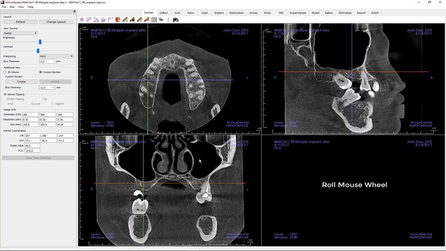The width and height of the screenshot is (446, 251).
Task: Select the area measurement tool
Action: (103, 20)
